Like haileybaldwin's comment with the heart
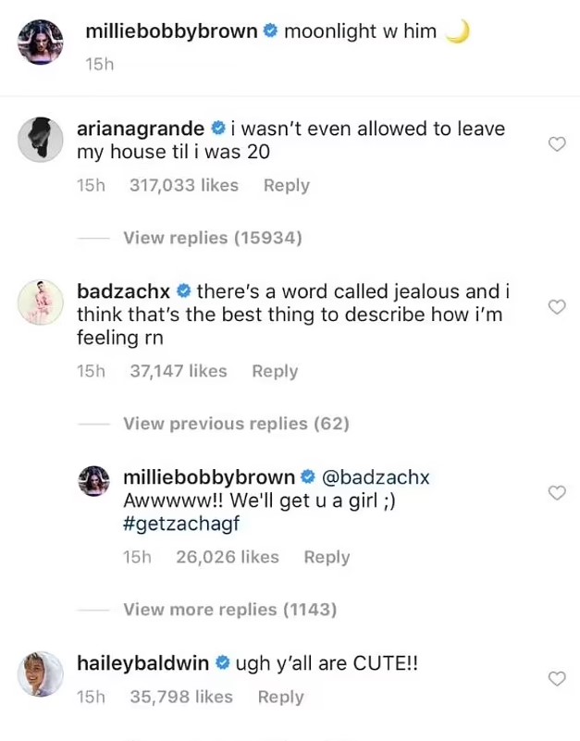This screenshot has height=741, width=580. pyautogui.click(x=557, y=679)
